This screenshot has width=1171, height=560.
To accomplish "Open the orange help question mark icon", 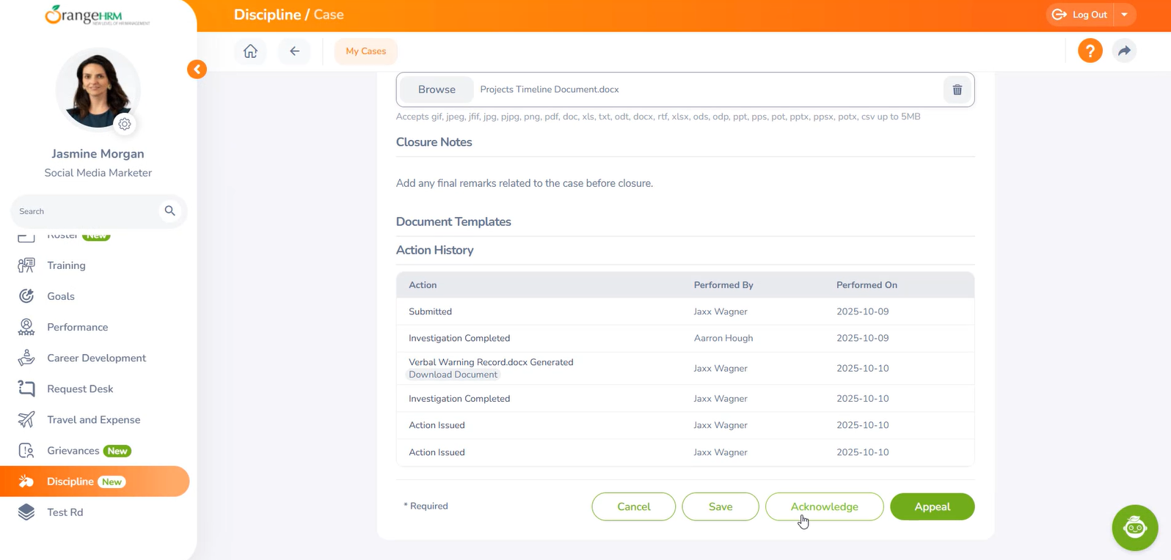I will coord(1090,51).
